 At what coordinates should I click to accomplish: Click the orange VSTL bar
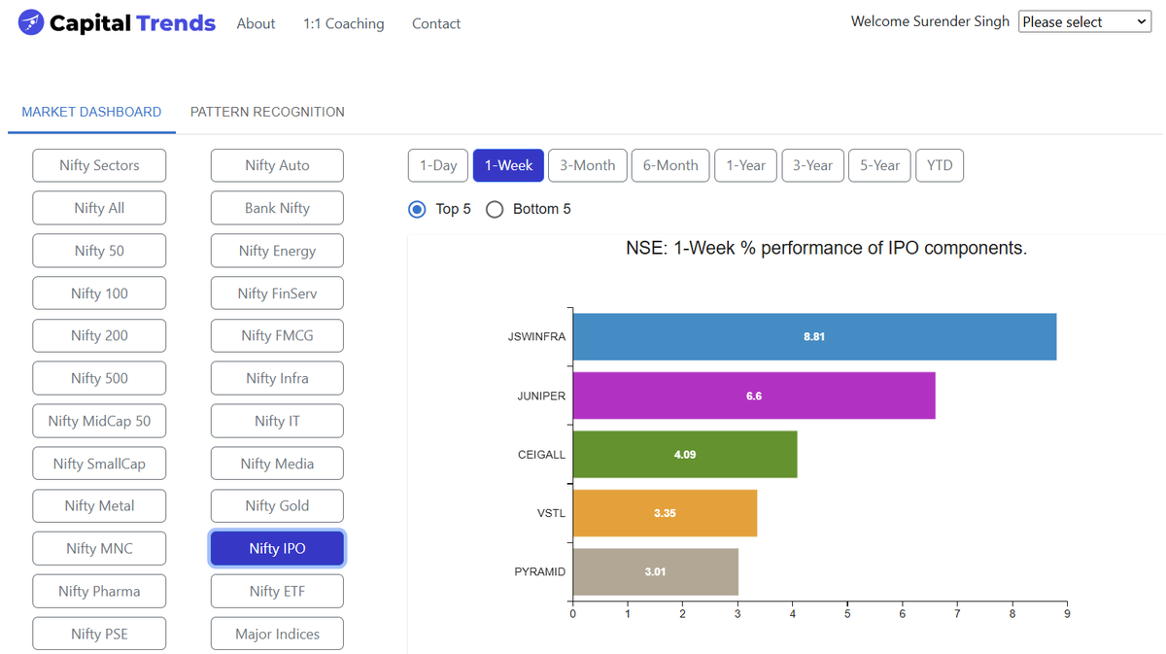665,513
